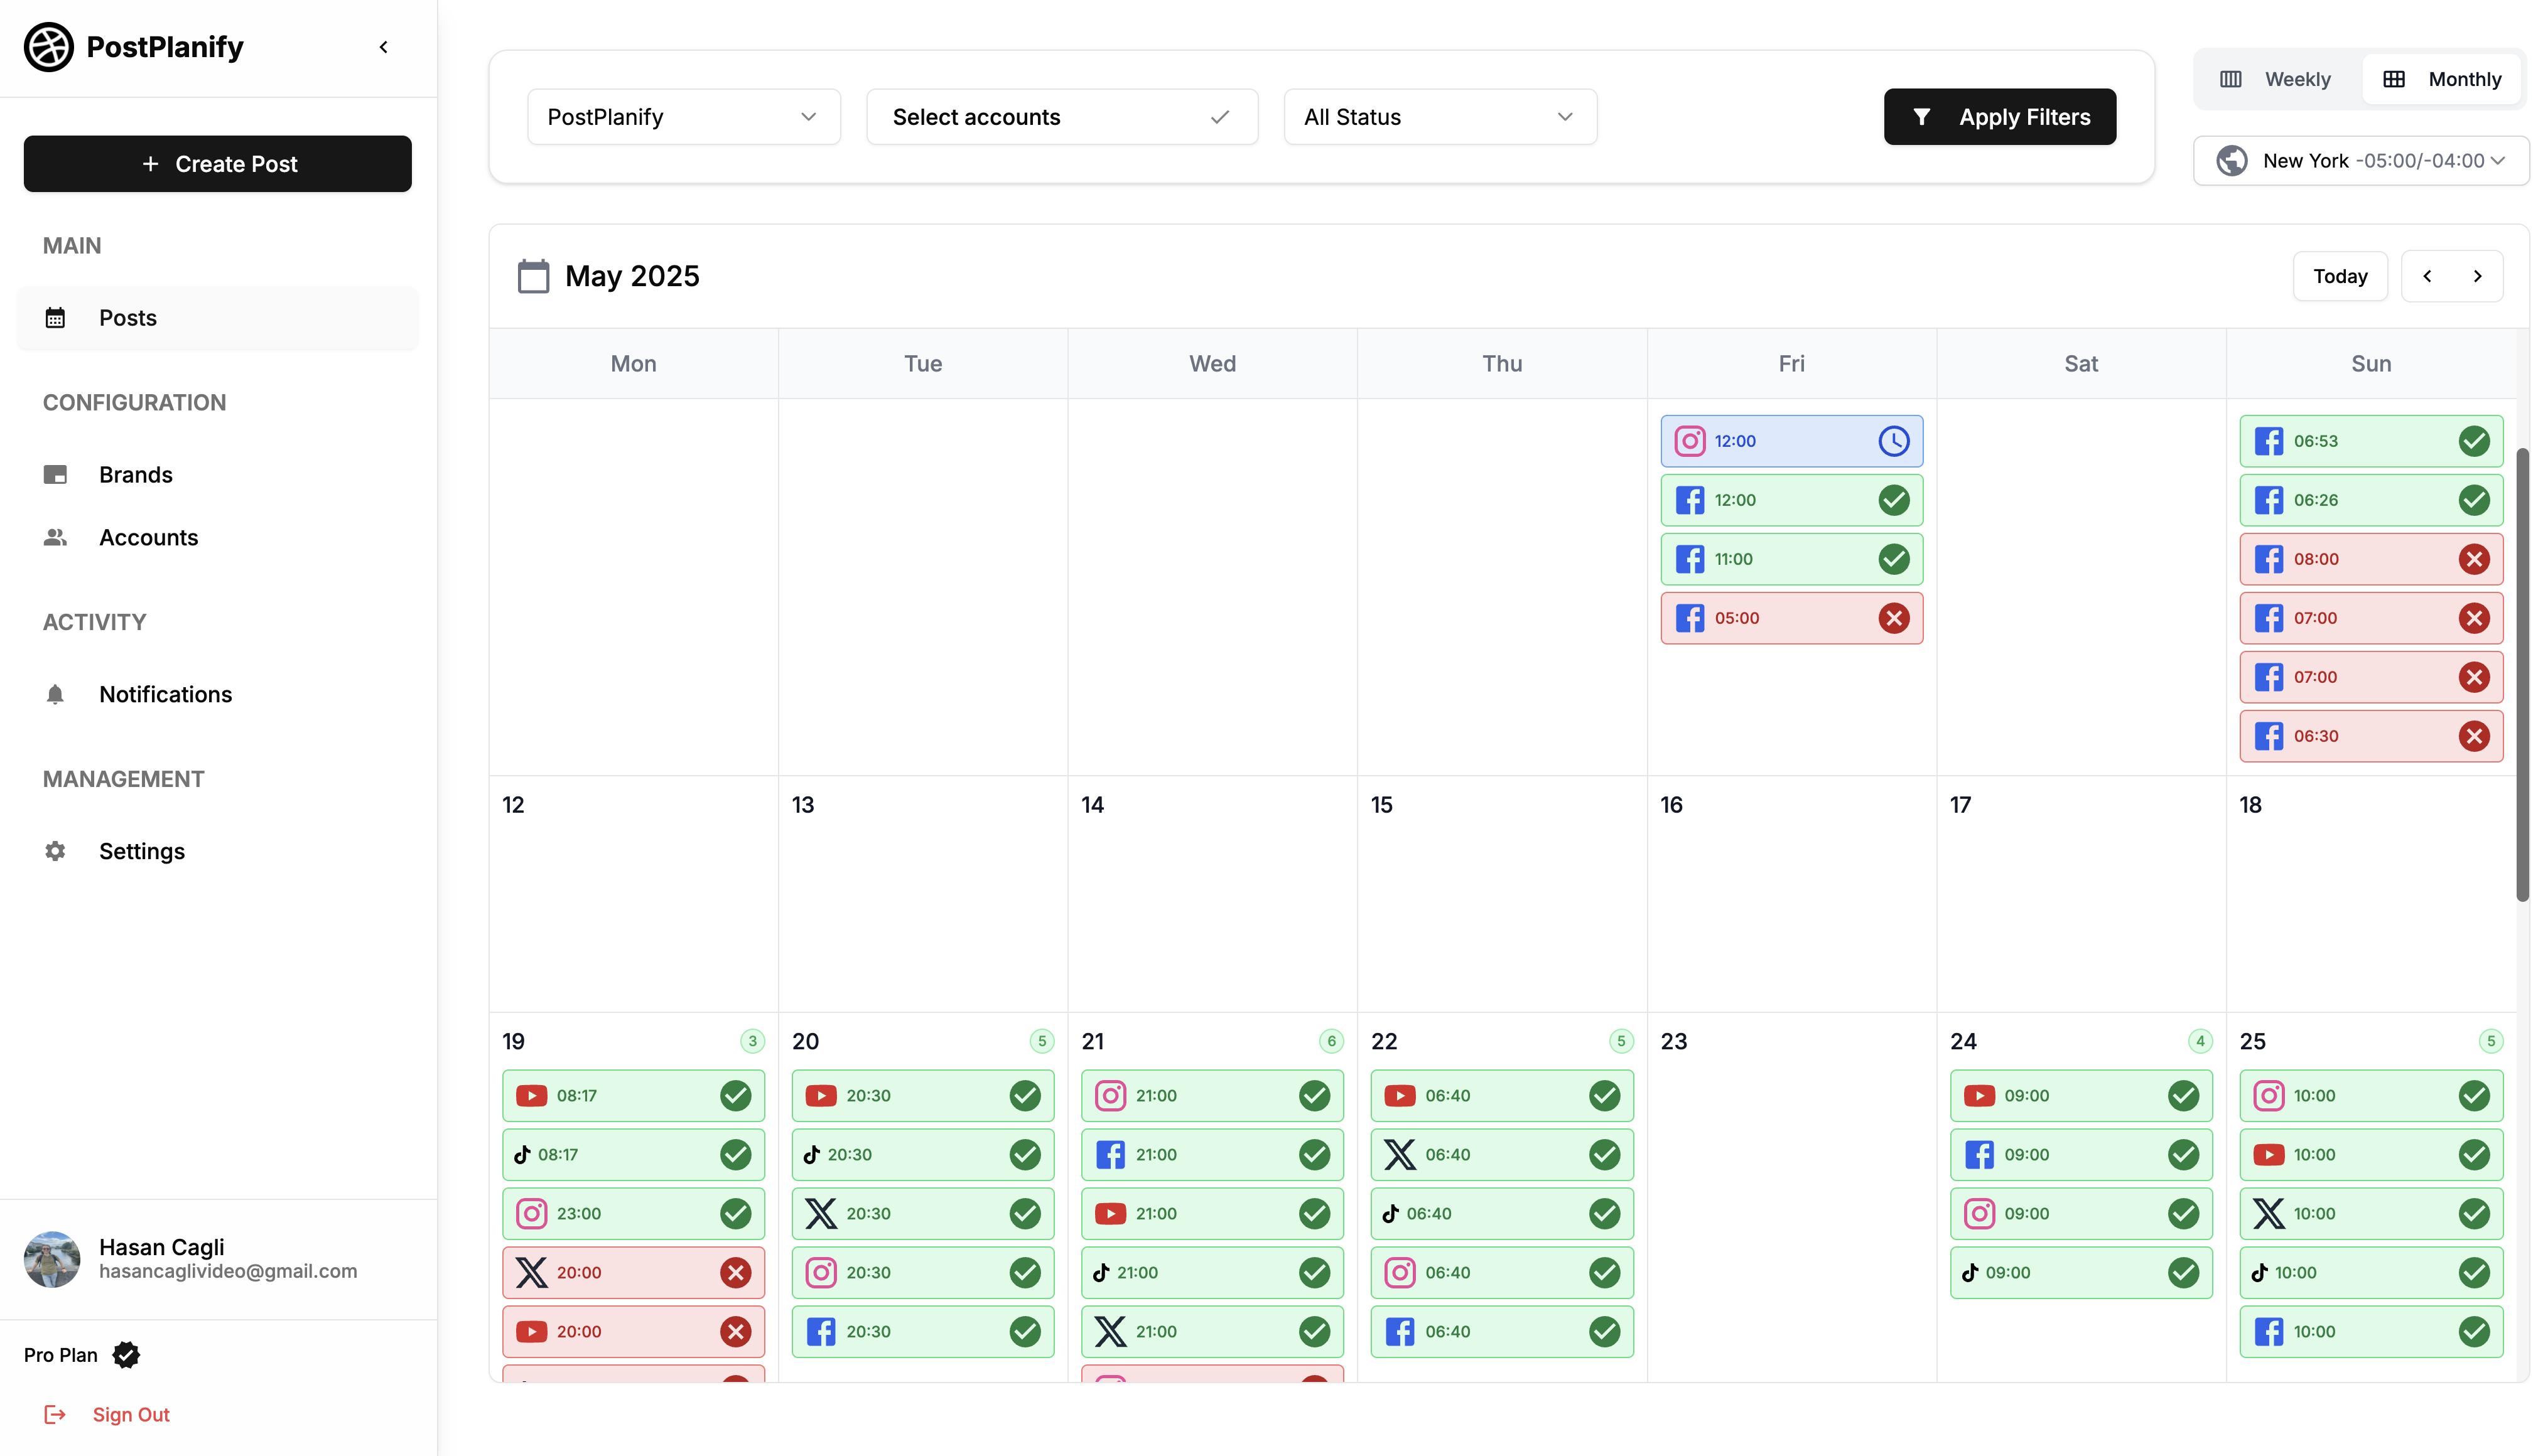The height and width of the screenshot is (1456, 2543).
Task: Click the Brands icon in Configuration
Action: point(55,474)
